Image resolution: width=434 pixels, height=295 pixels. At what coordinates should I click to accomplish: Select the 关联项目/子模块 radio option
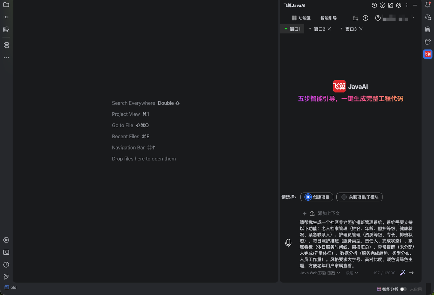(359, 197)
